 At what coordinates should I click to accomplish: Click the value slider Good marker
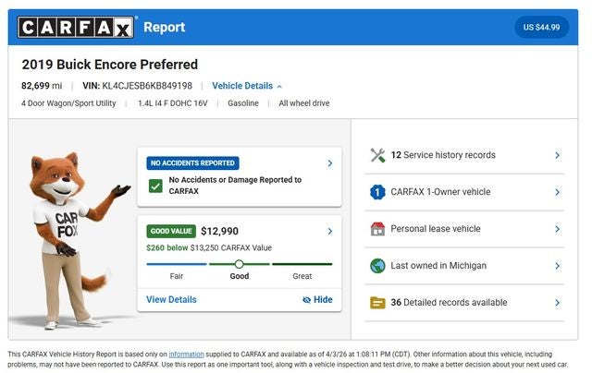tap(239, 264)
